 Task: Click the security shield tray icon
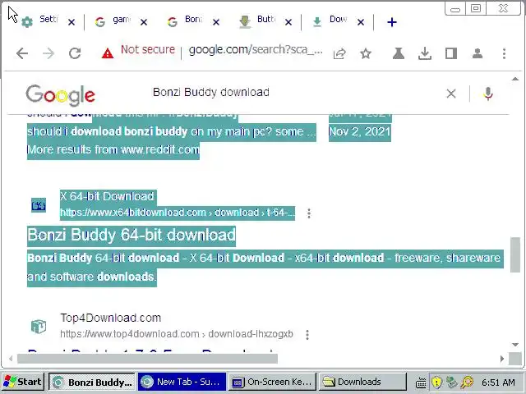[x=436, y=383]
